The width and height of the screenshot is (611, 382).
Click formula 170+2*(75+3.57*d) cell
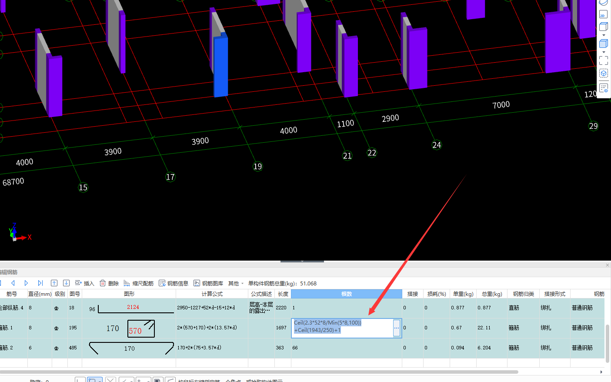pos(212,348)
